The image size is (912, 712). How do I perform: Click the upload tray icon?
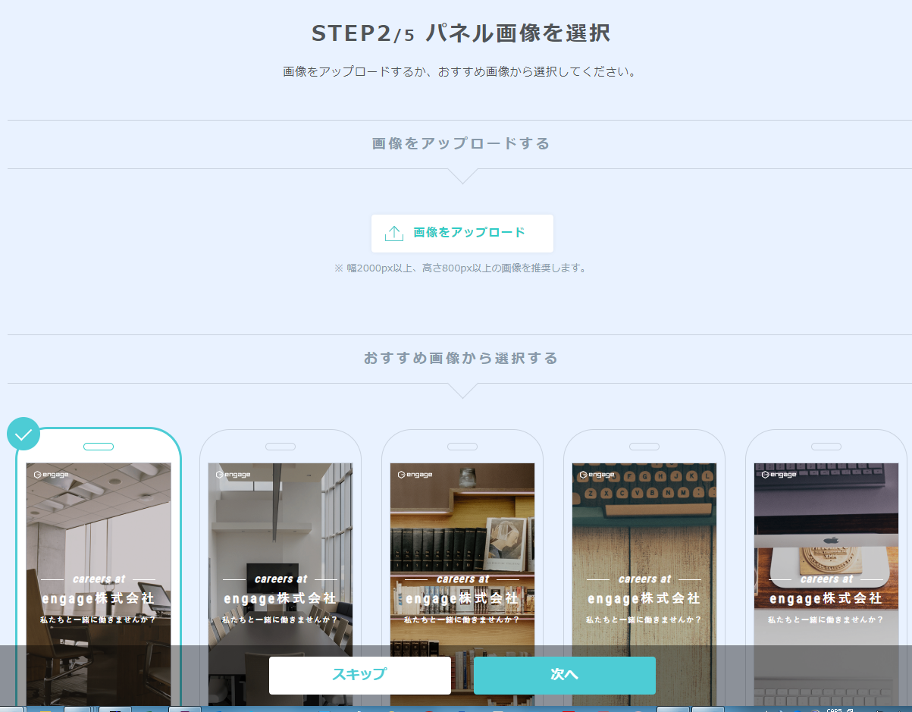click(x=394, y=234)
